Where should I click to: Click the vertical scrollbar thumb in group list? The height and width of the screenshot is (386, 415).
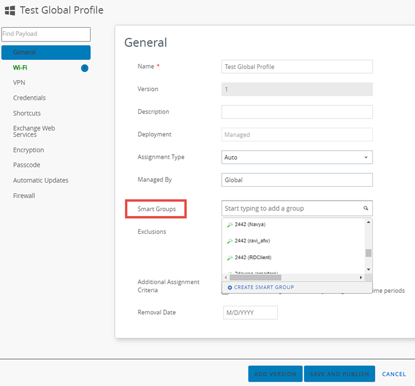tap(369, 253)
